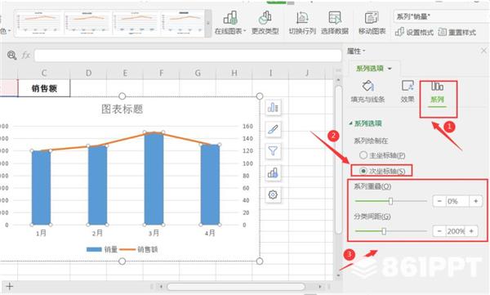
Task: Click the chart elements icon beside the chart
Action: tap(273, 107)
